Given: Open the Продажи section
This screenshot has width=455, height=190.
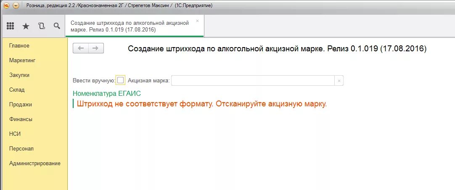Looking at the screenshot, I should click(x=20, y=104).
